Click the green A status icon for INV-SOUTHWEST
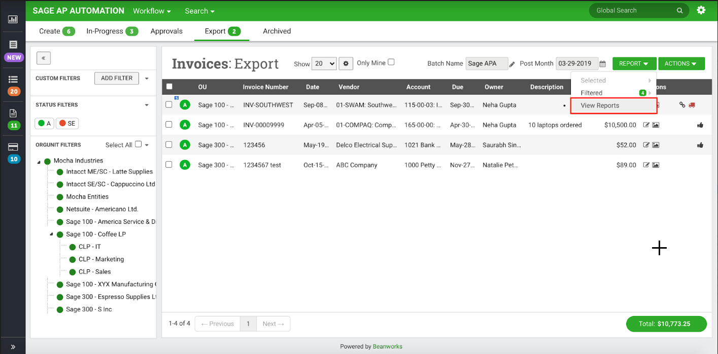 pos(185,105)
